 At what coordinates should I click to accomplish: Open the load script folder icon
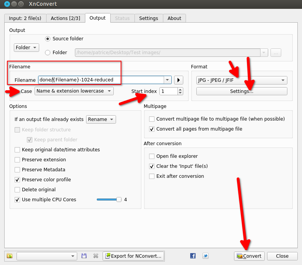(10, 256)
